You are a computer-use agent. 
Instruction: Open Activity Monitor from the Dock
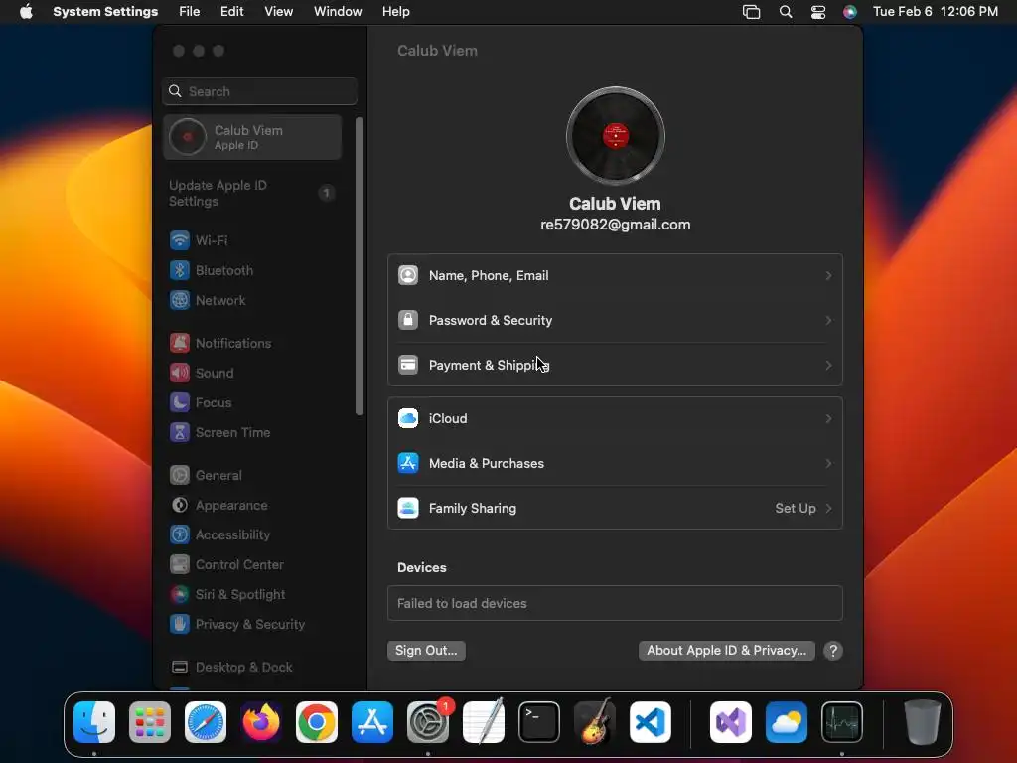tap(842, 722)
